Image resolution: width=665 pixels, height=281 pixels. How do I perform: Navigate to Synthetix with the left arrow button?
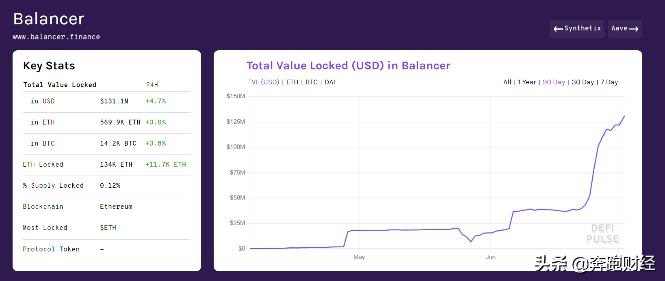point(577,28)
